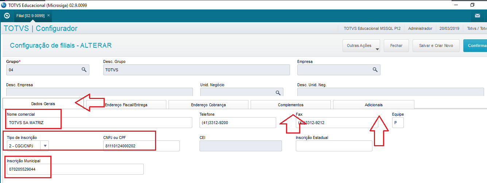Switch to Complementos tab

coord(291,105)
